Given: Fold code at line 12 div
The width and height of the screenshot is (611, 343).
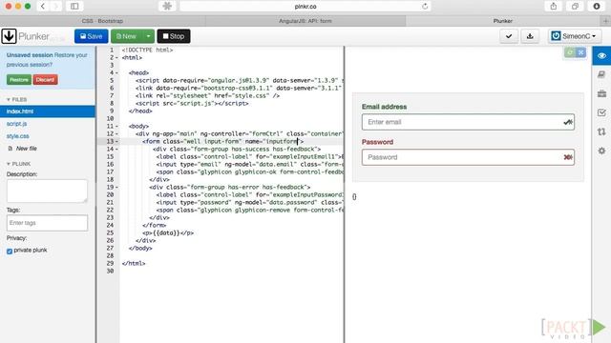Looking at the screenshot, I should pos(116,133).
